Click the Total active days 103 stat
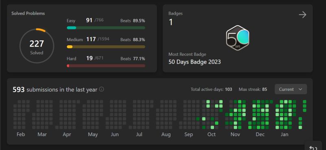This screenshot has height=150, width=326. point(211,89)
